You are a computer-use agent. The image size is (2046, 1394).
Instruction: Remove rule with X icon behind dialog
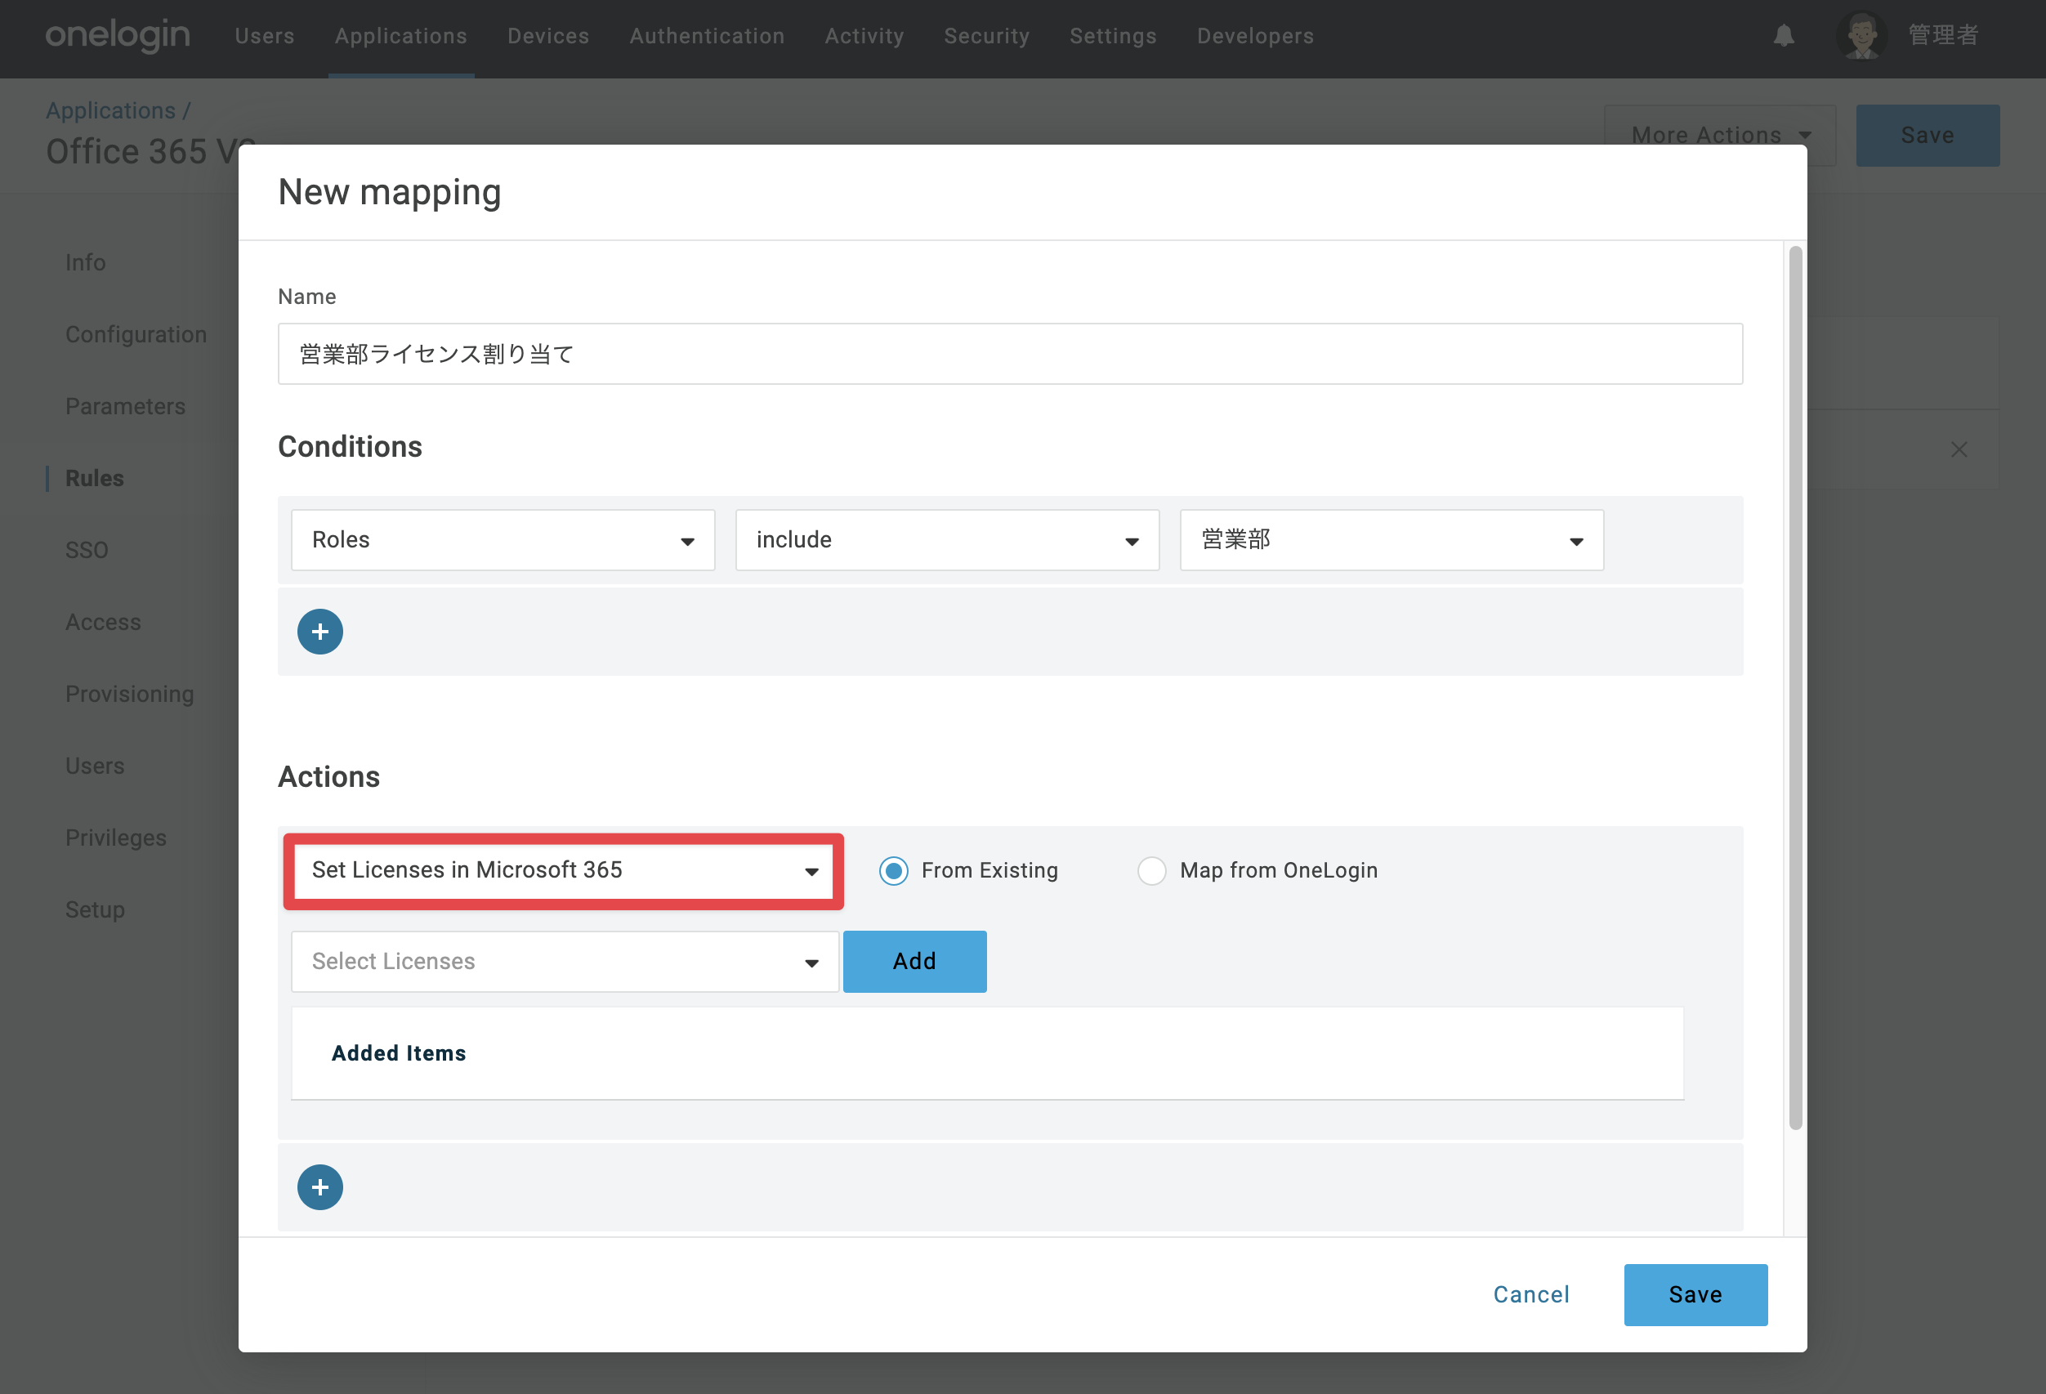[1959, 450]
